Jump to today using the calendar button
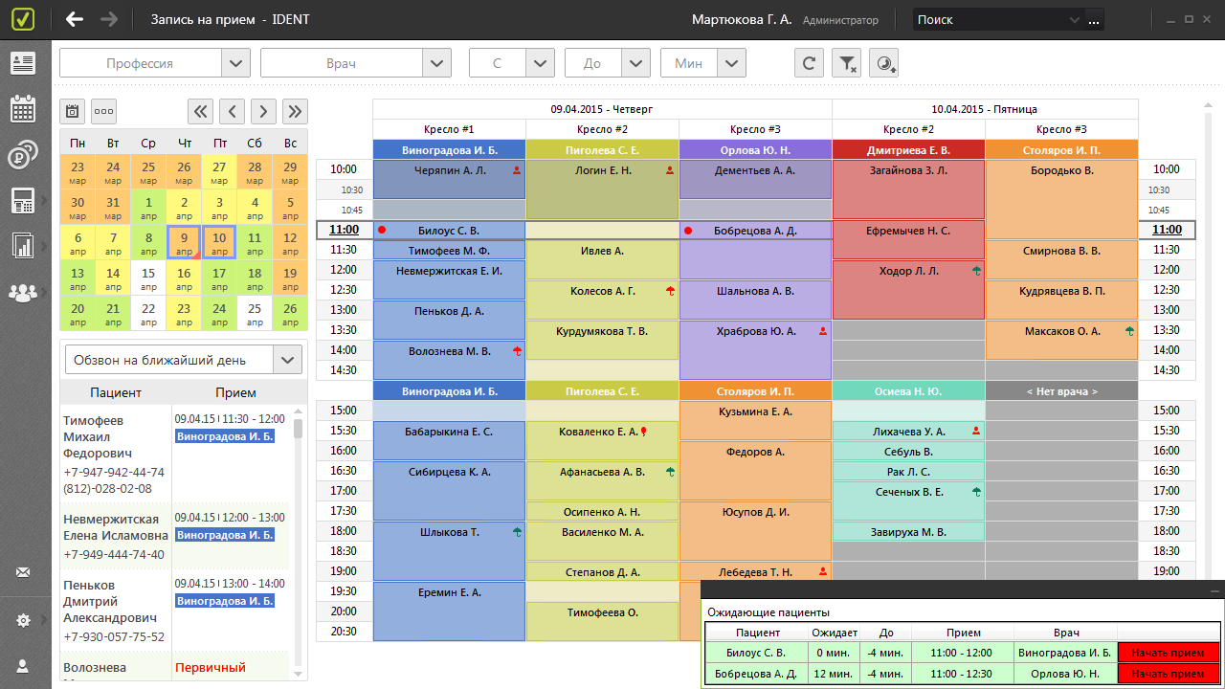The image size is (1225, 689). pyautogui.click(x=72, y=111)
